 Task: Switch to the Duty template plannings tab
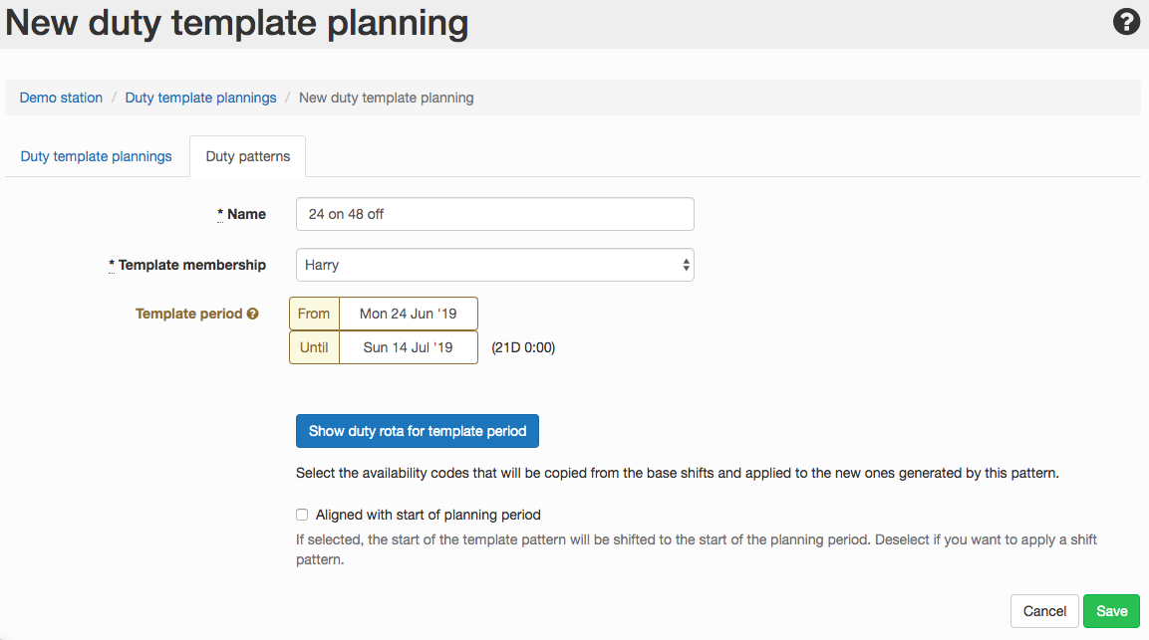tap(97, 156)
